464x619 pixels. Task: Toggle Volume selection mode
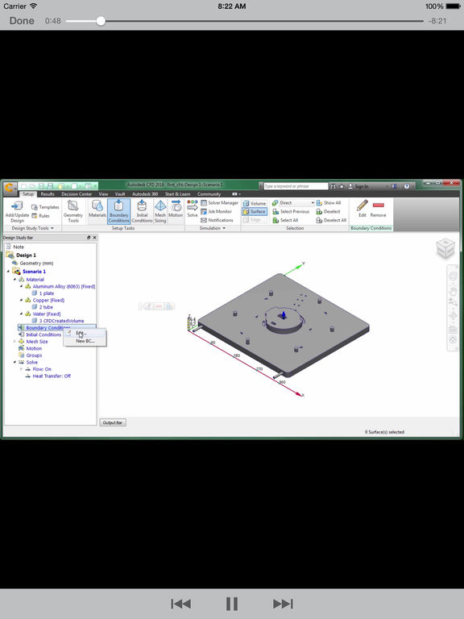coord(255,203)
